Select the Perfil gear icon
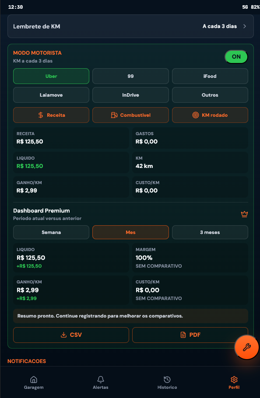Image resolution: width=260 pixels, height=398 pixels. [234, 379]
